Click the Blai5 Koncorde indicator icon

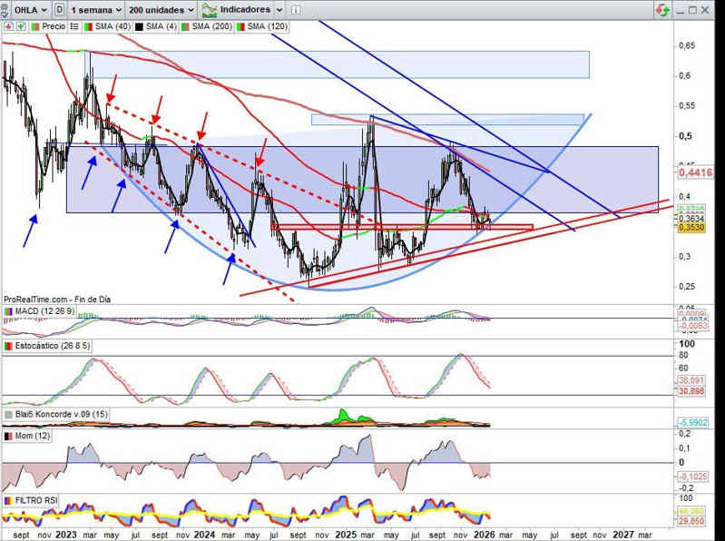(9, 414)
